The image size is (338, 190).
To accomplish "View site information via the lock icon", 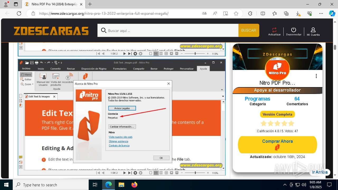I will click(33, 13).
